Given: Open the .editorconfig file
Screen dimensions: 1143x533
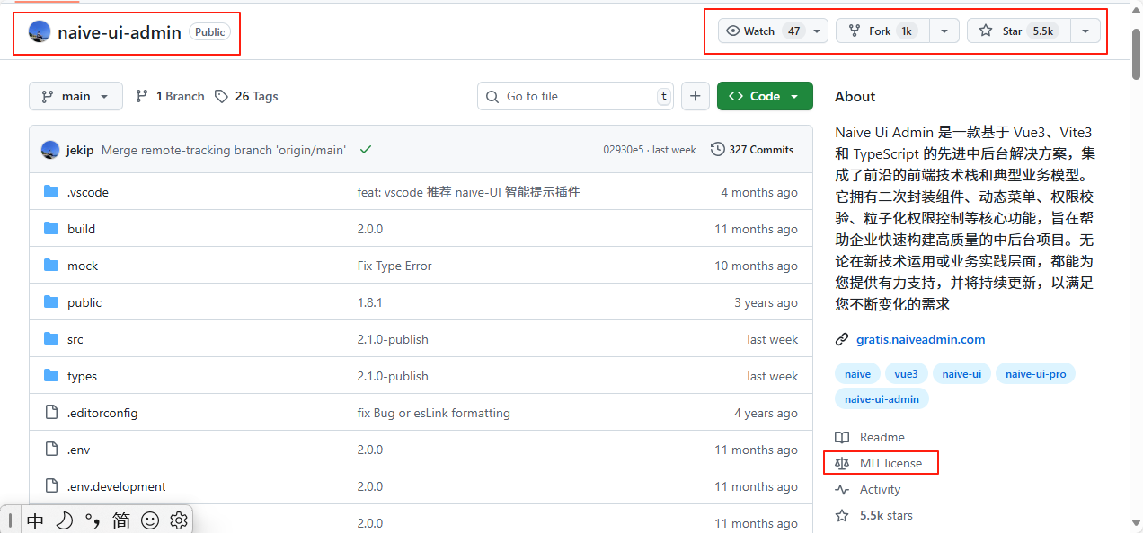Looking at the screenshot, I should point(102,413).
